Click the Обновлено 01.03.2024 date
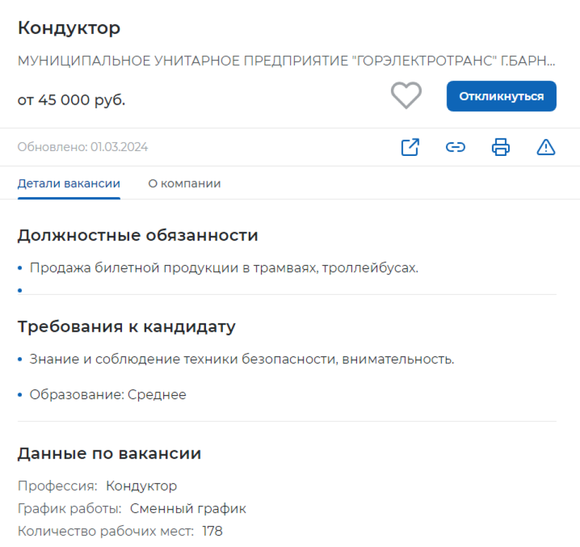 pos(82,147)
